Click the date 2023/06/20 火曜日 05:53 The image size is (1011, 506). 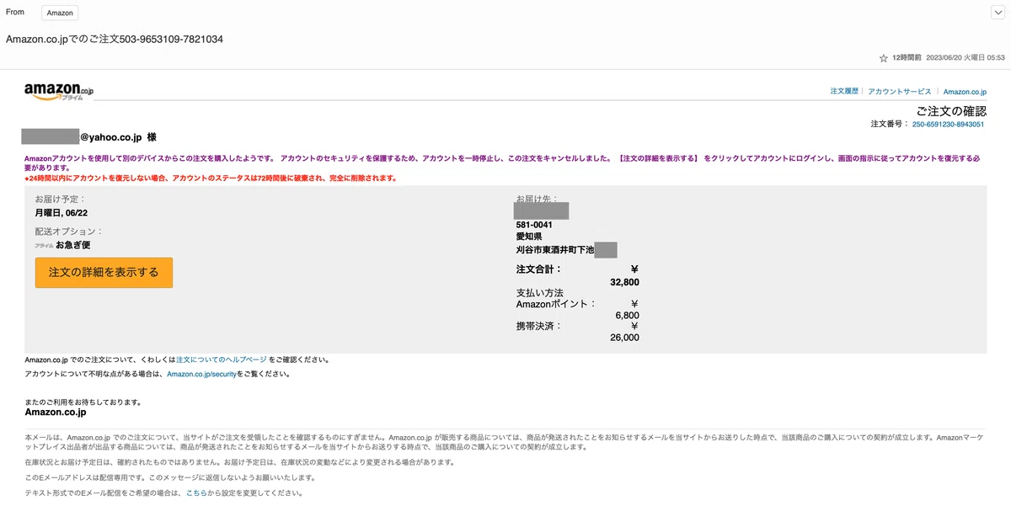click(x=965, y=58)
